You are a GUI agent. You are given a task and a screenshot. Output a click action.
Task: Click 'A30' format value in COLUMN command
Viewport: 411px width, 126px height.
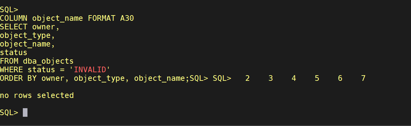pyautogui.click(x=127, y=18)
